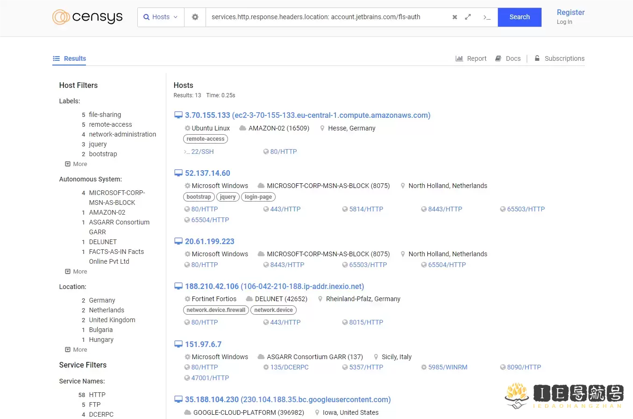
Task: Filter by network-administration label
Action: [123, 134]
